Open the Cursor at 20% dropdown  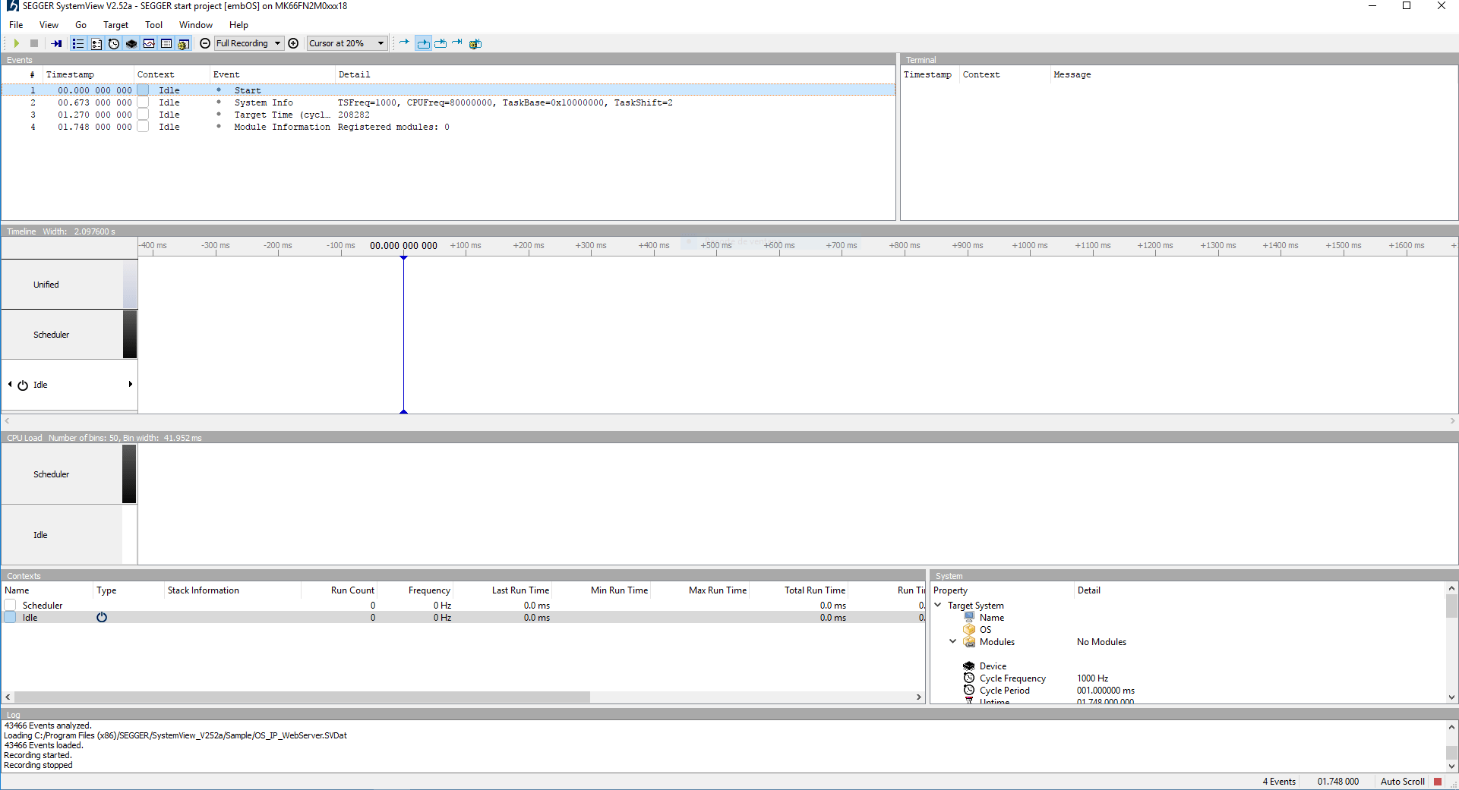pyautogui.click(x=346, y=43)
